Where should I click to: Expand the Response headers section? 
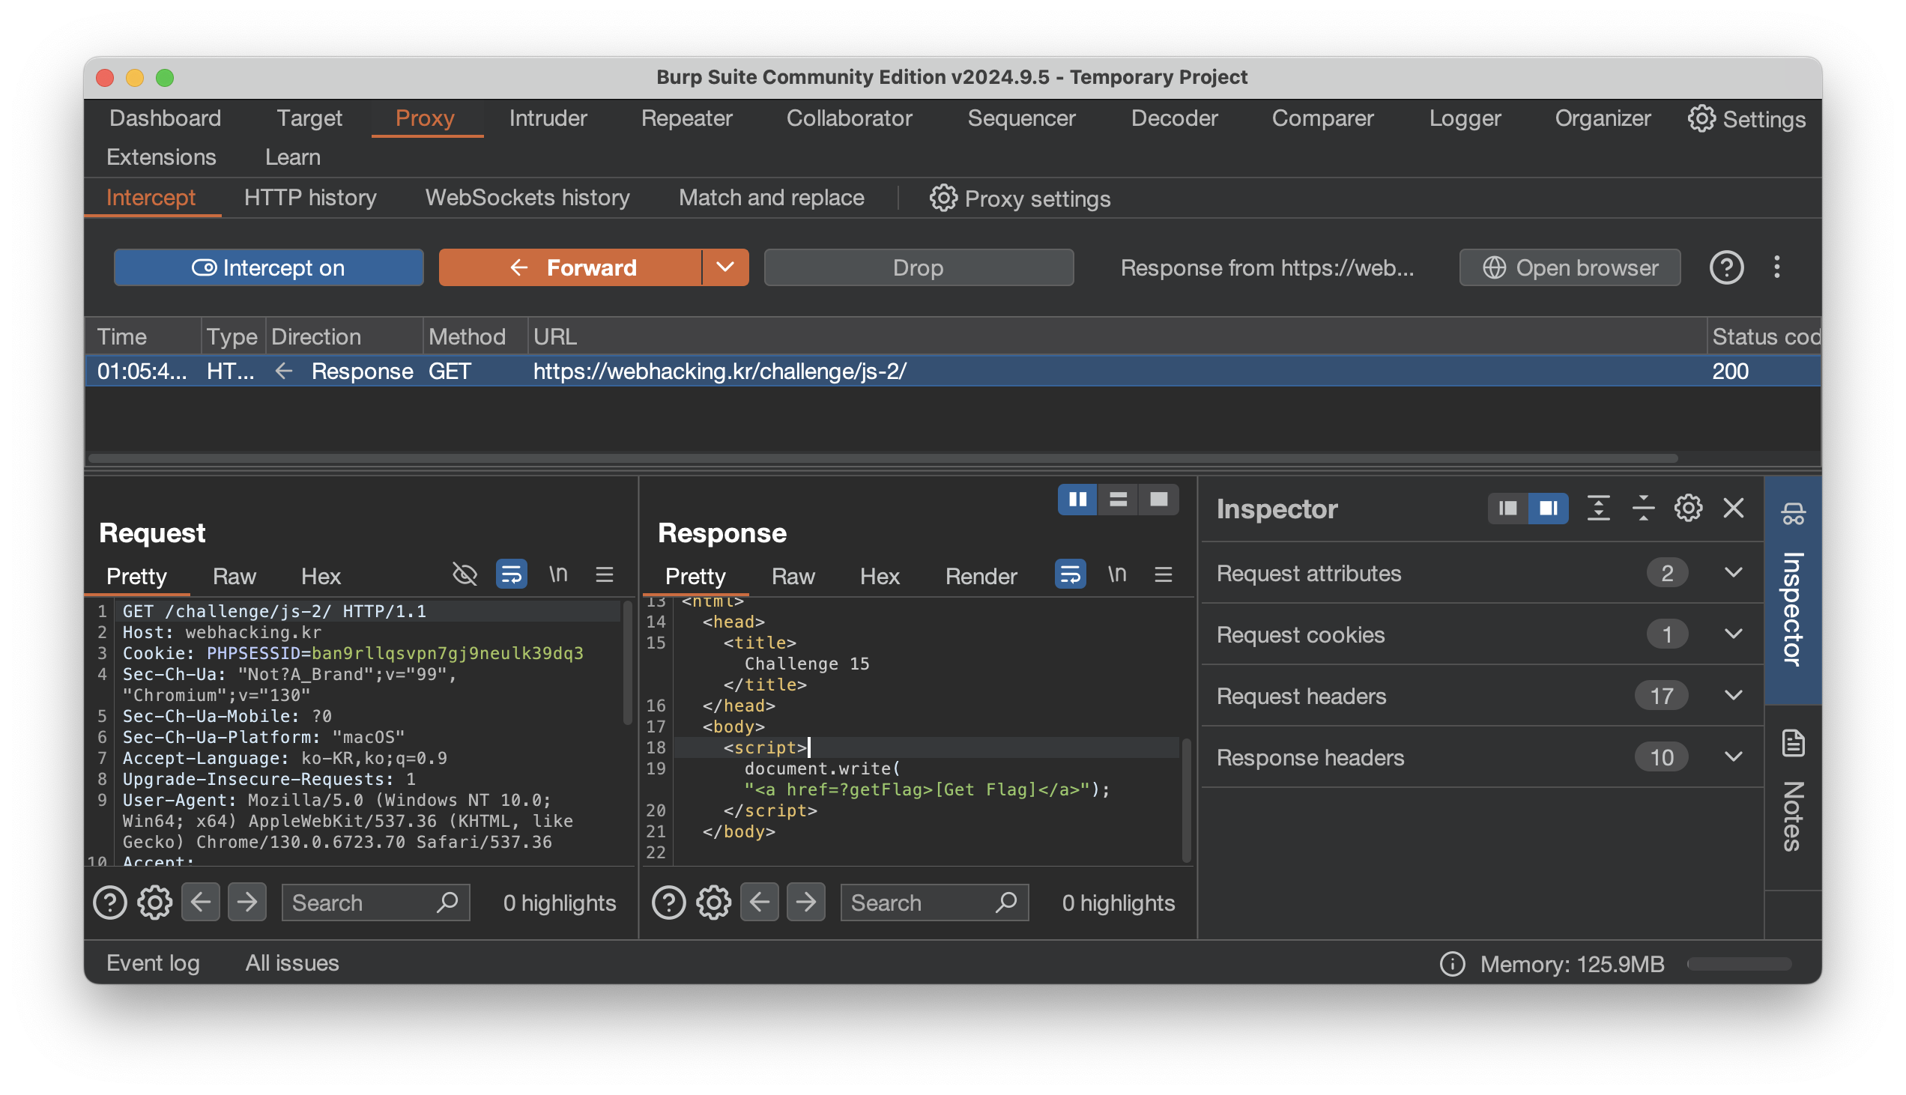tap(1733, 757)
